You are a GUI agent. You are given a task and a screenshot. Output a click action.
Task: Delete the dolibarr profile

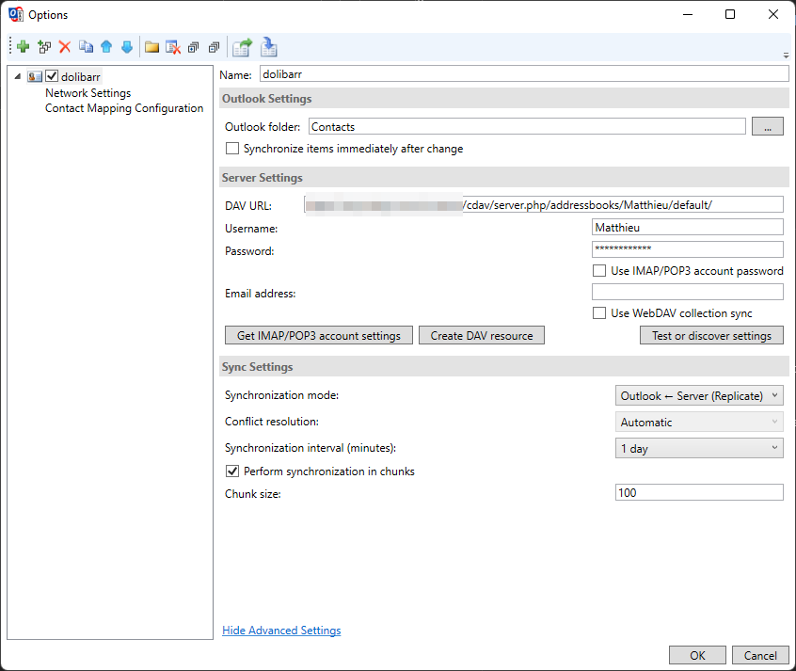[x=65, y=46]
